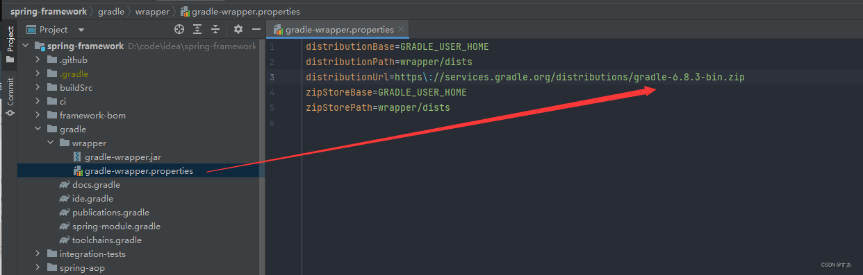
Task: Click the spring-module.gradle elephant icon
Action: (x=65, y=227)
